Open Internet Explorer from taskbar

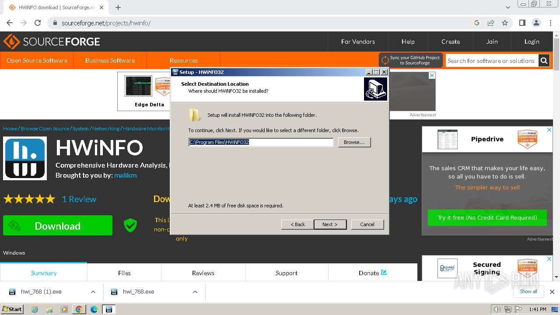tap(35, 309)
